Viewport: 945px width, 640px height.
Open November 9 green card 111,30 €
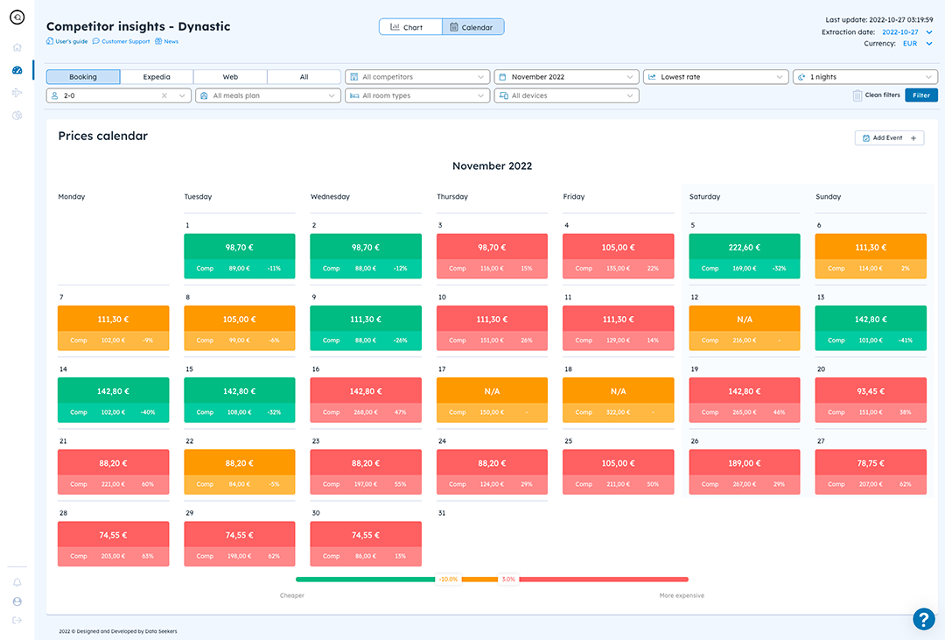click(366, 327)
